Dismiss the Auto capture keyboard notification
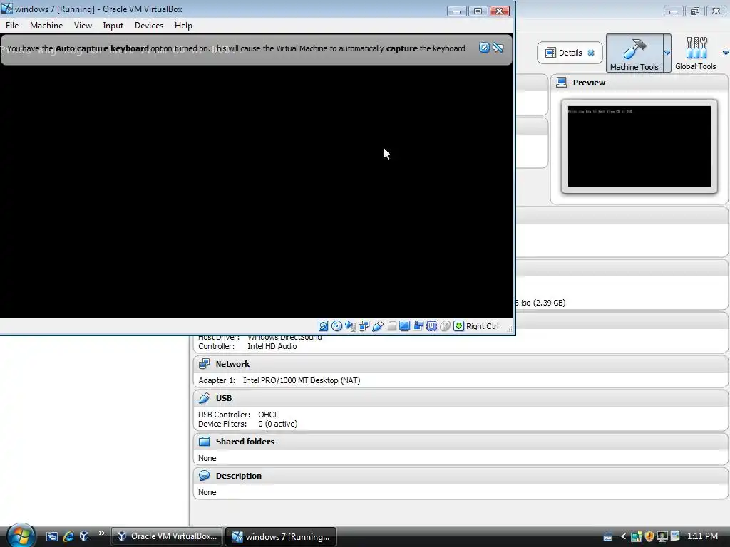This screenshot has height=547, width=730. [x=484, y=48]
